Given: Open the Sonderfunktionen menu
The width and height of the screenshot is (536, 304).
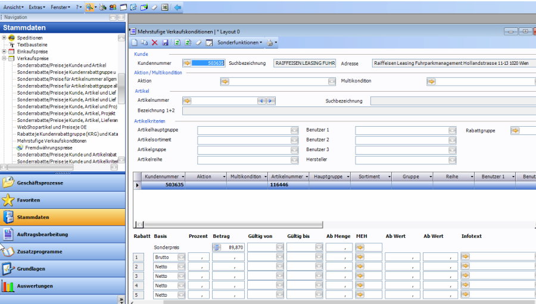Looking at the screenshot, I should (x=240, y=43).
